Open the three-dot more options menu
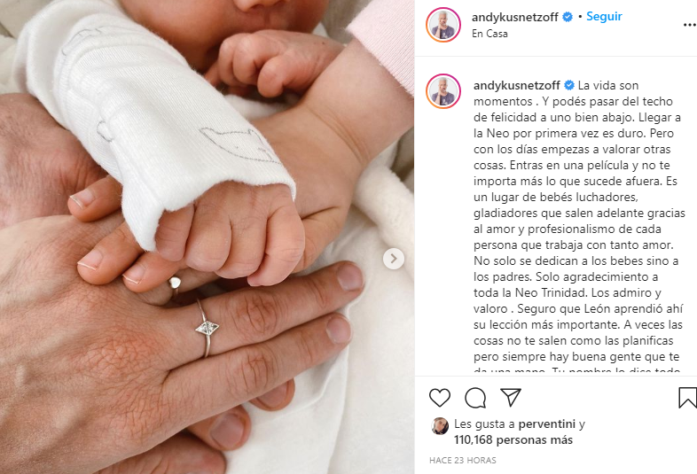This screenshot has height=474, width=697. (690, 25)
